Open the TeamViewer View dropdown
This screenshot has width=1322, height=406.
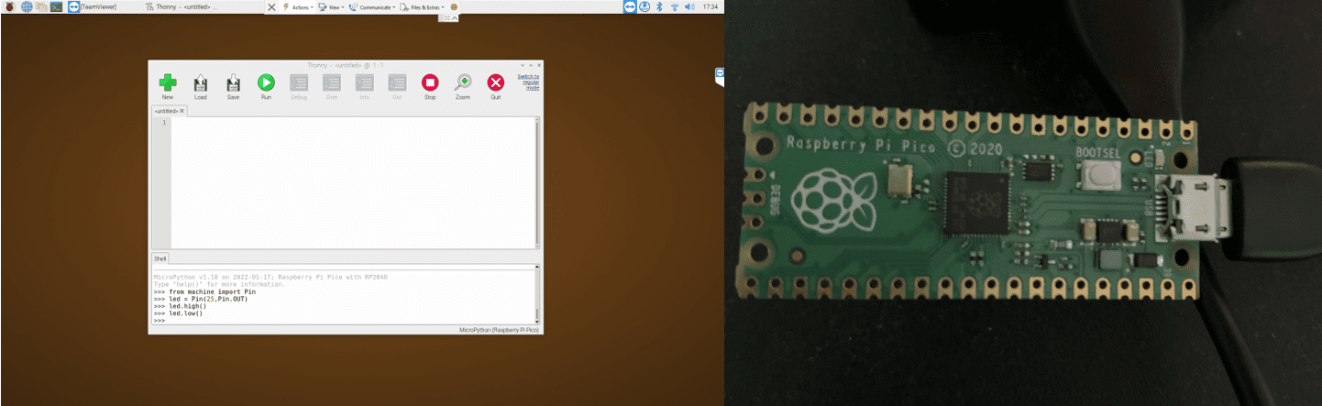[x=330, y=6]
